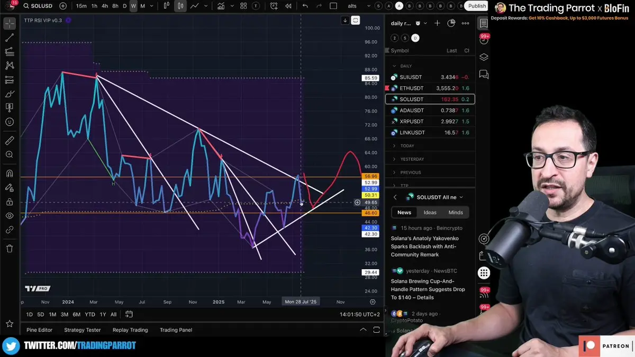Screen dimensions: 635x357
Task: Open favorites star at toolbar bottom
Action: (x=10, y=323)
